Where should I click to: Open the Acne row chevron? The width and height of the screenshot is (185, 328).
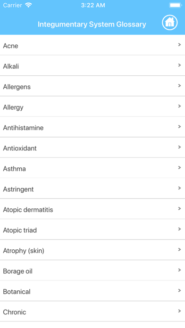(179, 45)
